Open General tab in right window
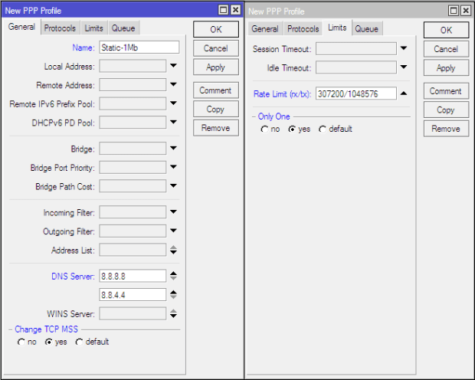 [x=265, y=29]
